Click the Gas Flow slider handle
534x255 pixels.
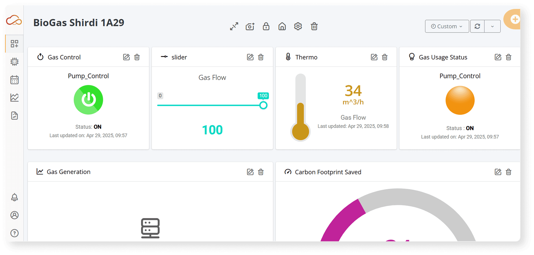pos(263,105)
